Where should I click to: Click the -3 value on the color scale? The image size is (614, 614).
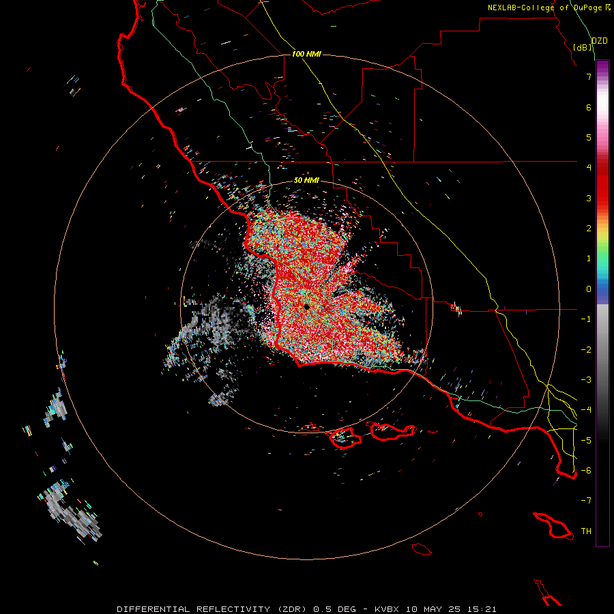pos(586,380)
